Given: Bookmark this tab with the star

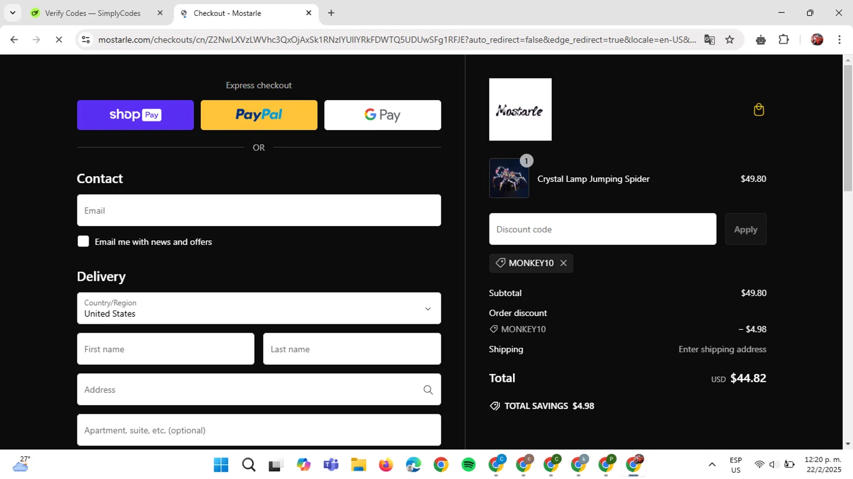Looking at the screenshot, I should coord(730,40).
